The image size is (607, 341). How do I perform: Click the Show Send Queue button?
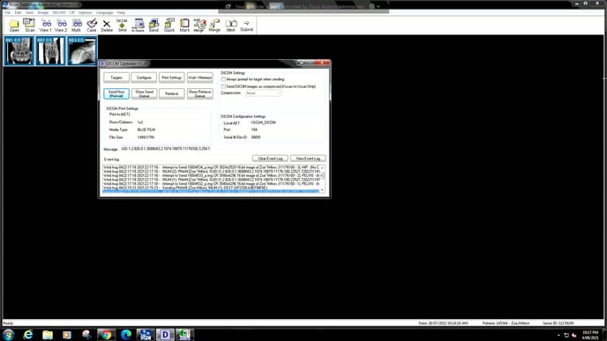pos(144,93)
